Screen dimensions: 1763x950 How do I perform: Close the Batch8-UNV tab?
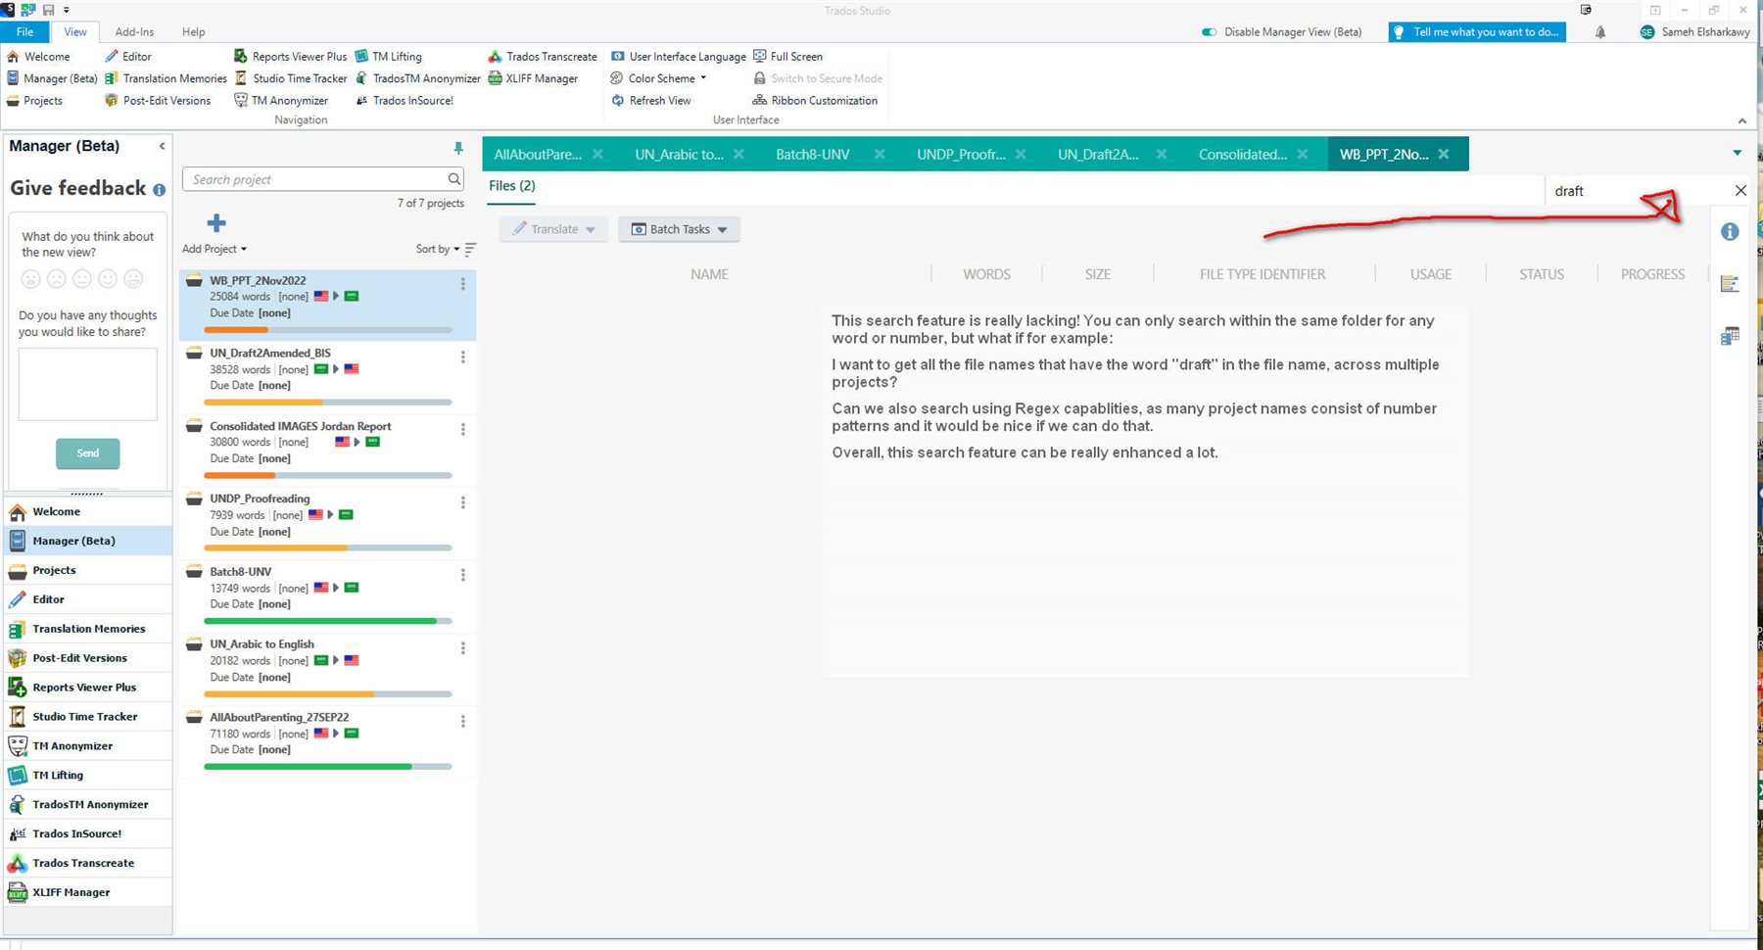[880, 154]
